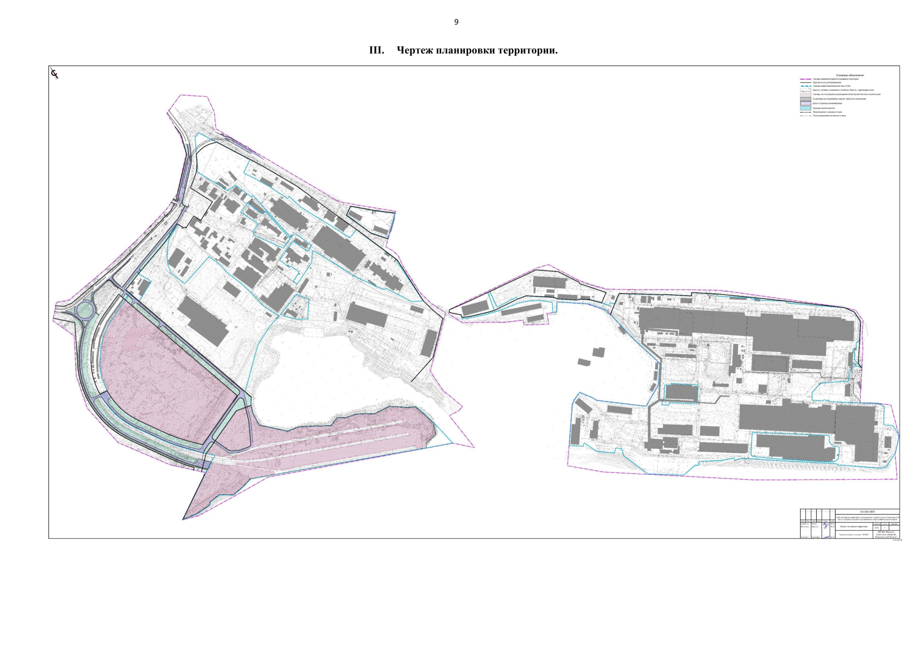
Task: Click the organization name cell in title block
Action: (886, 535)
